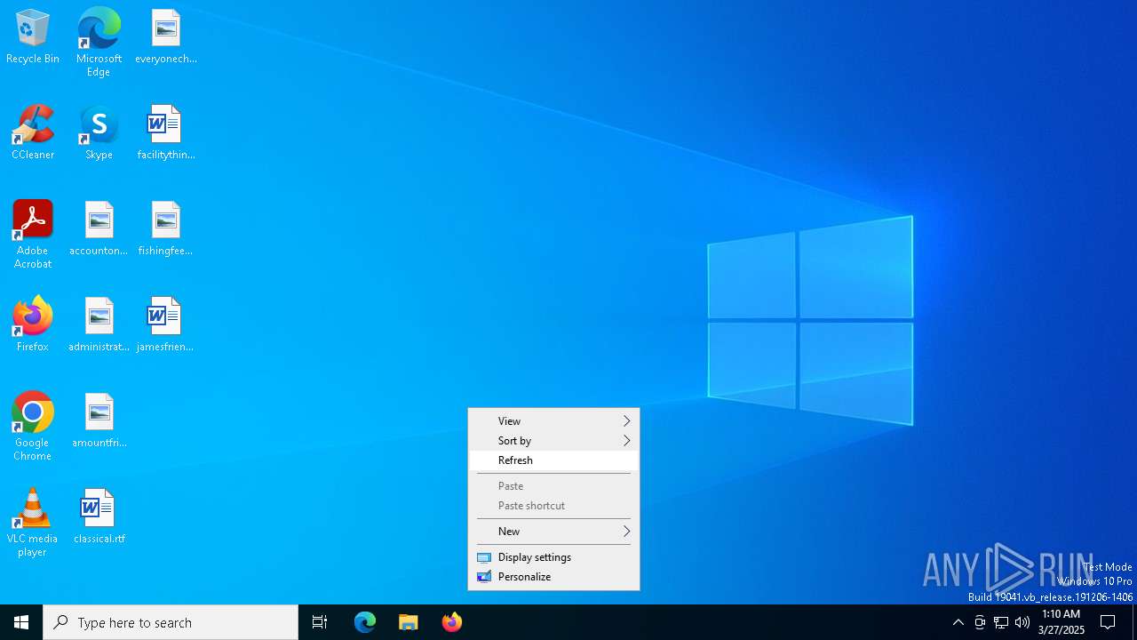Open the network status tray icon
This screenshot has width=1137, height=640.
pyautogui.click(x=1001, y=622)
